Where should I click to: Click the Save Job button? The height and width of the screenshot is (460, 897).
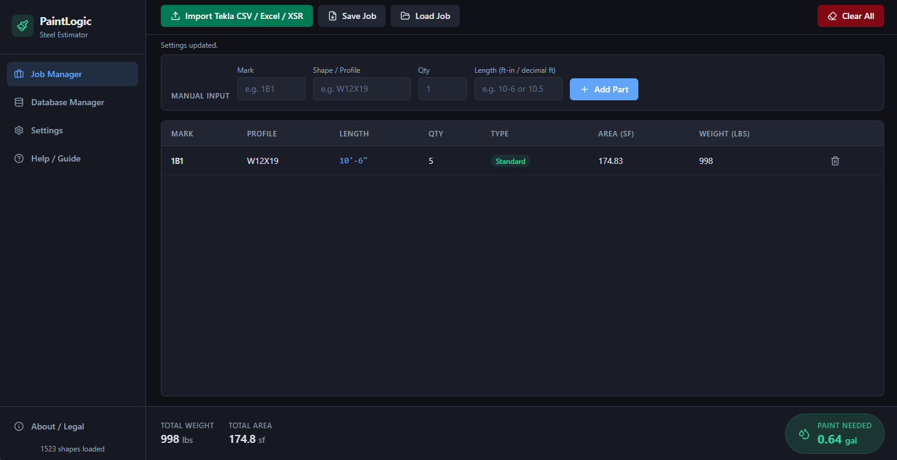click(352, 16)
